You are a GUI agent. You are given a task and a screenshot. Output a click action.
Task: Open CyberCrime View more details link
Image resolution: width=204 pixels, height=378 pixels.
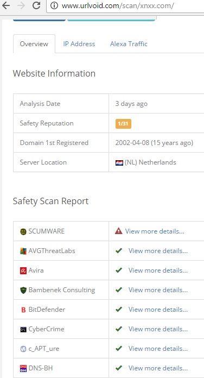(x=158, y=329)
